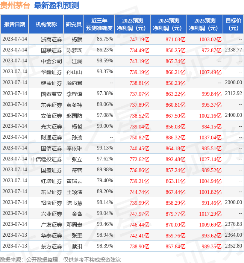Image resolution: width=244 pixels, height=263 pixels.
Task: Select the 报告日期 column header
Action: point(15,24)
